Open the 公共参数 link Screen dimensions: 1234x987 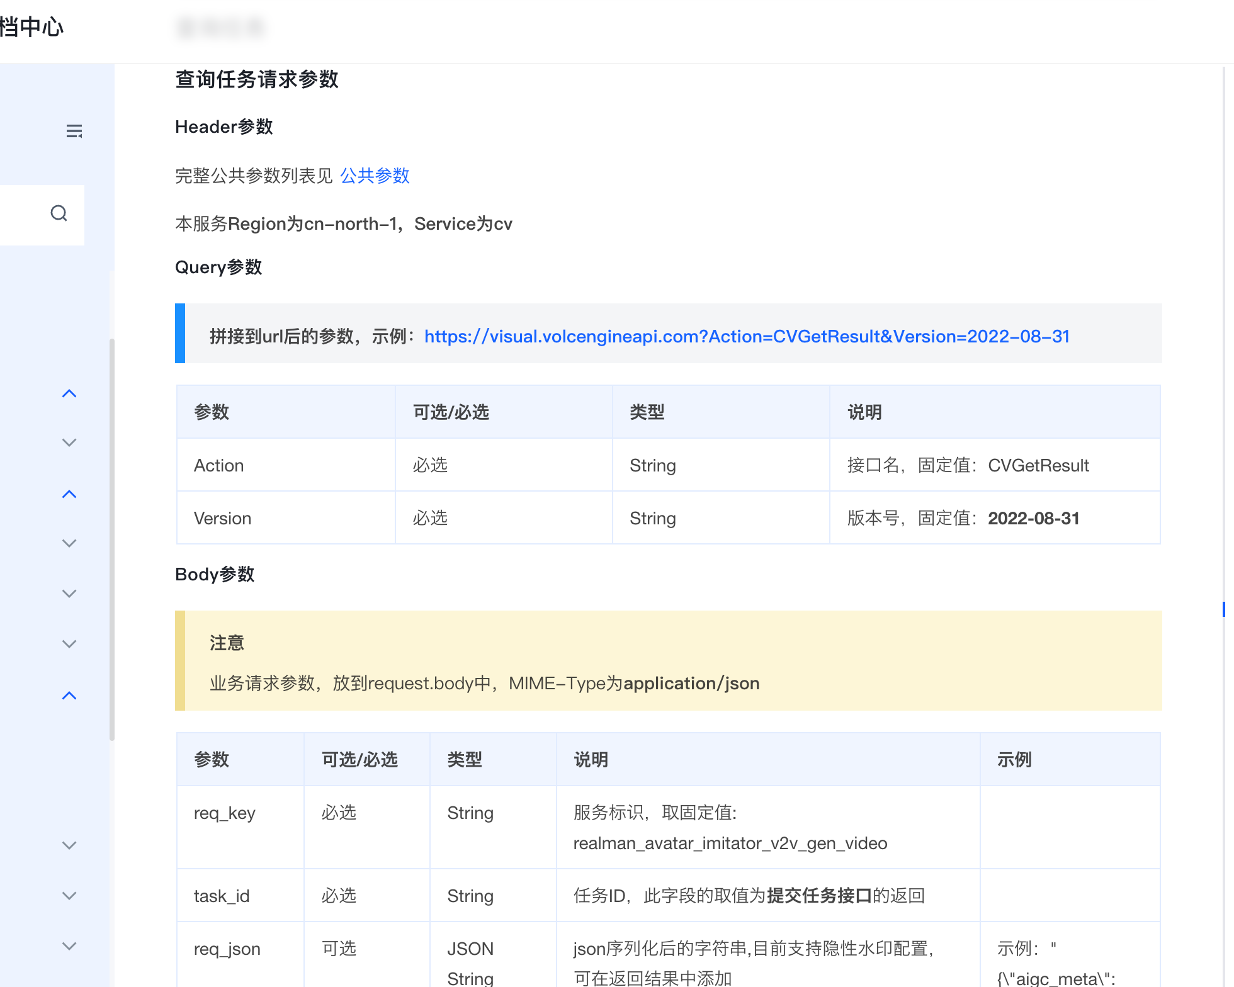tap(375, 176)
